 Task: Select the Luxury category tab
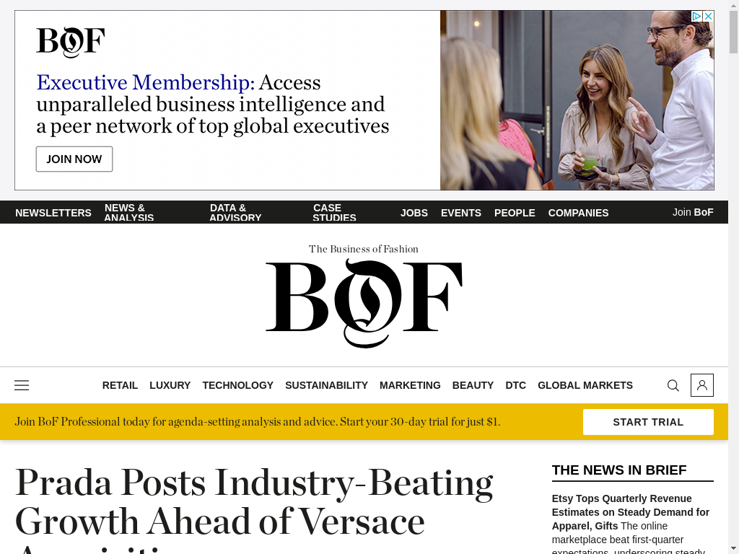(170, 385)
